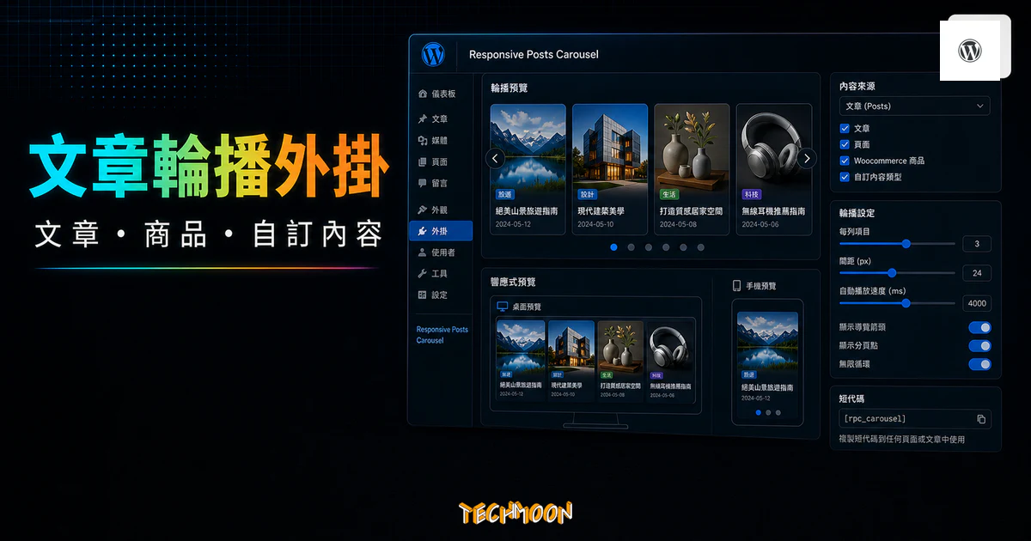Click the 旅遊 category tag in carousel
Screen dimensions: 1031x541
(504, 195)
